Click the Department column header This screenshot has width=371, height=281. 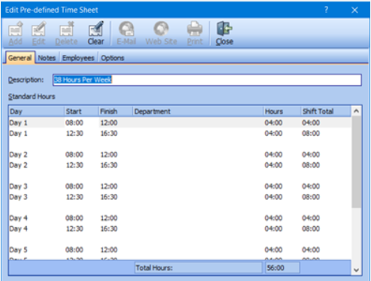(x=198, y=111)
